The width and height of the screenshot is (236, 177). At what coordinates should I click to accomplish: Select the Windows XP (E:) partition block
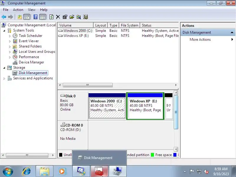pyautogui.click(x=145, y=106)
